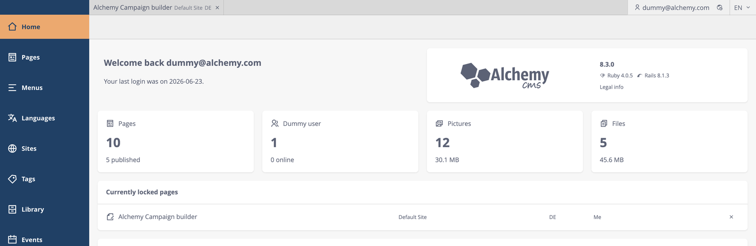
Task: Click the last login date text
Action: pos(154,81)
